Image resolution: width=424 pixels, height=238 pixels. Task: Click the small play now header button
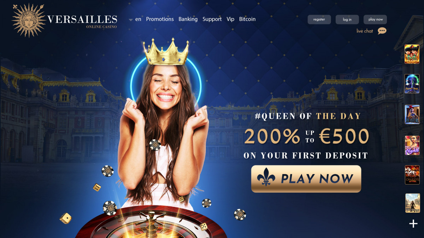[375, 19]
